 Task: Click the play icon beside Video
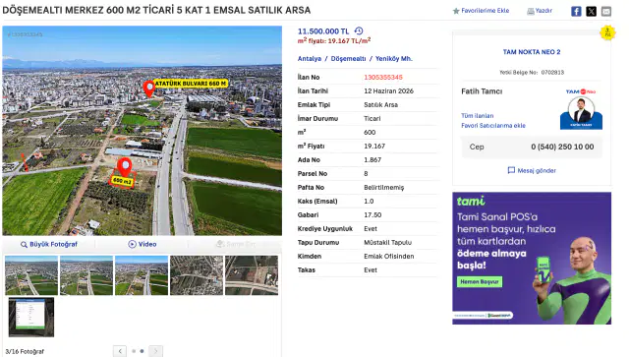[x=132, y=244]
